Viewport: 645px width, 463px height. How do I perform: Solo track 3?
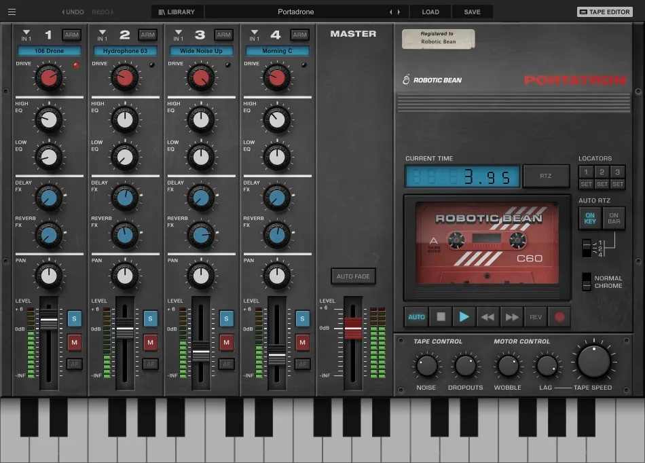click(x=226, y=318)
